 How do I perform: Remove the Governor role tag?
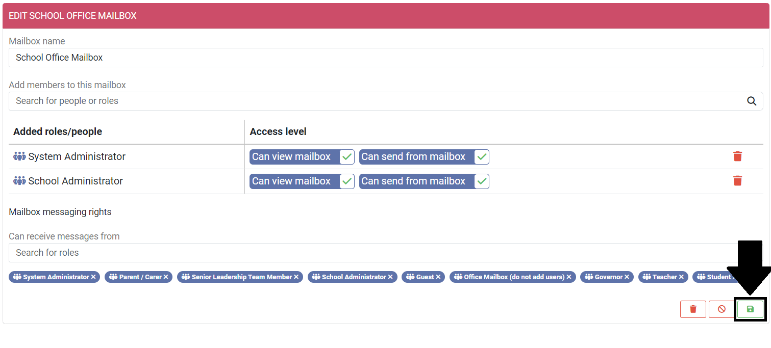pos(627,277)
